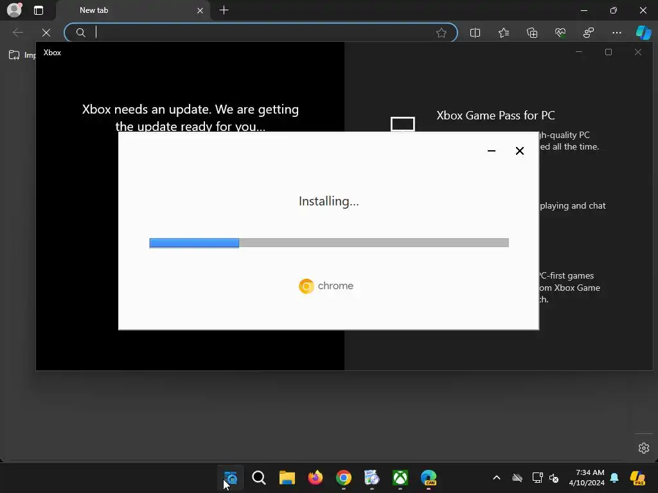Open notifications bell
658x493 pixels.
[x=614, y=478]
